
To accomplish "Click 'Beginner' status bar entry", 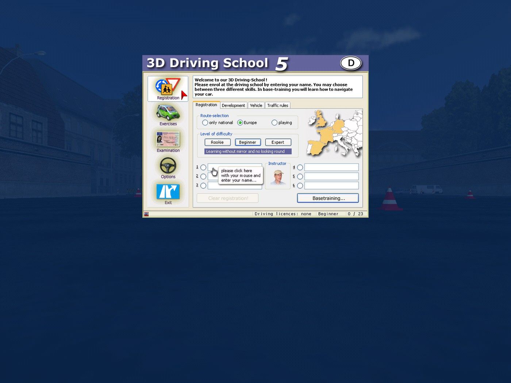I will tap(328, 214).
